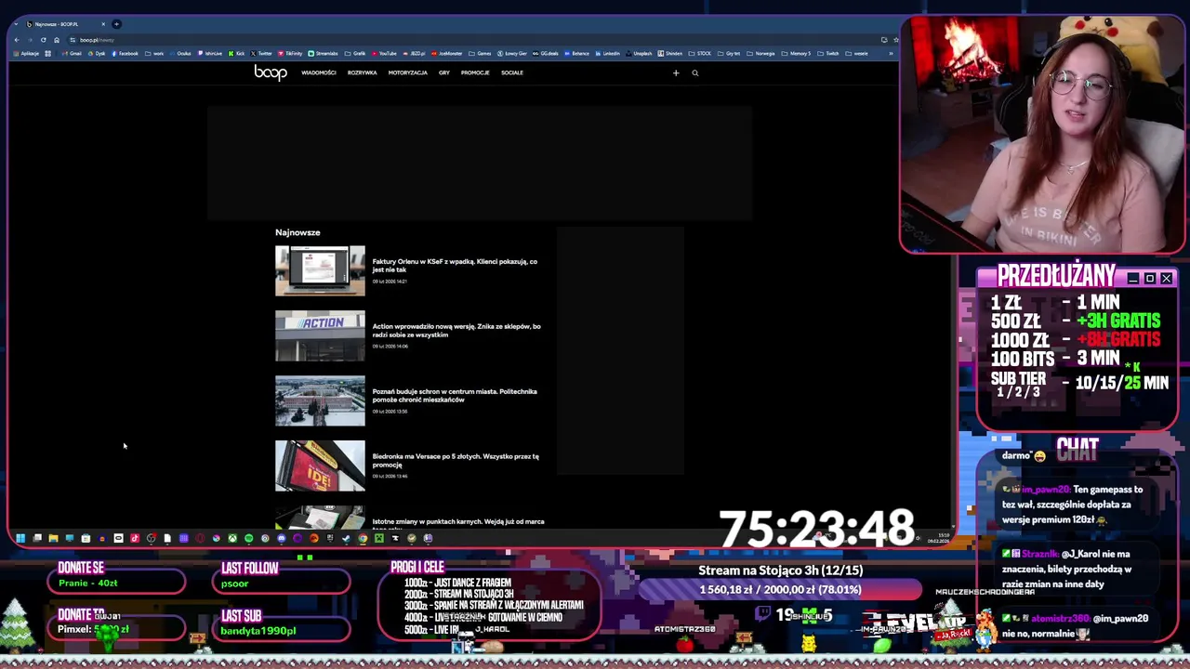Viewport: 1190px width, 669px height.
Task: Click the Biedronka promo article thumbnail
Action: point(320,466)
